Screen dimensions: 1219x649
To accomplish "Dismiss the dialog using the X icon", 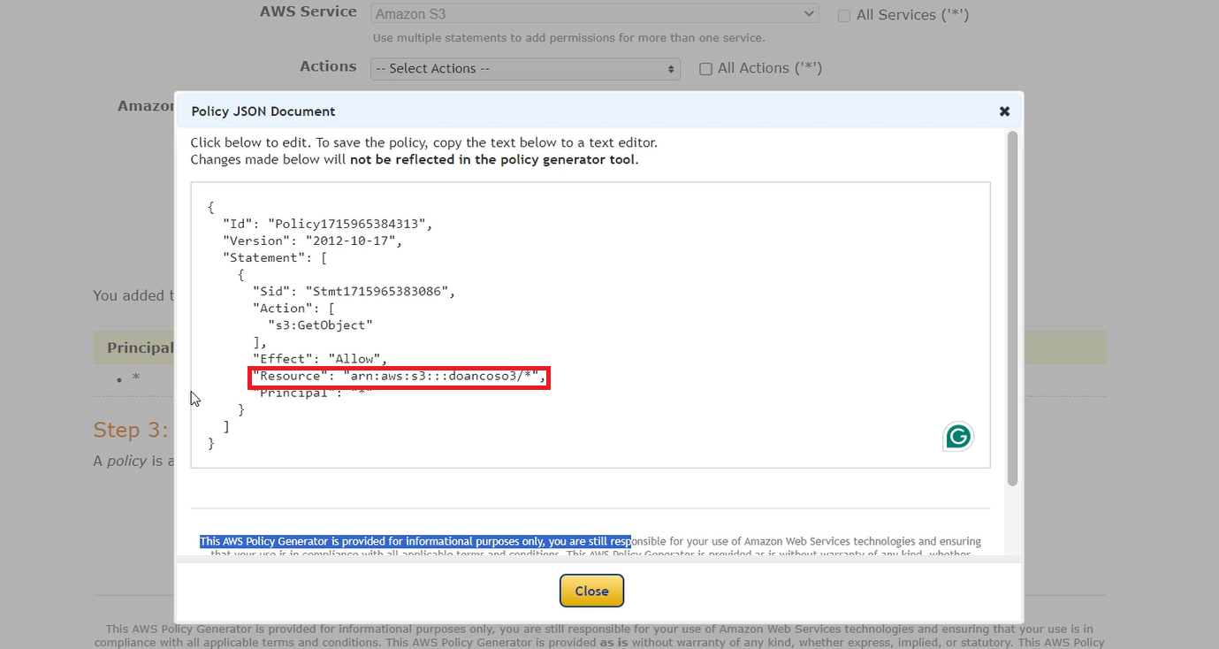I will [x=1004, y=111].
